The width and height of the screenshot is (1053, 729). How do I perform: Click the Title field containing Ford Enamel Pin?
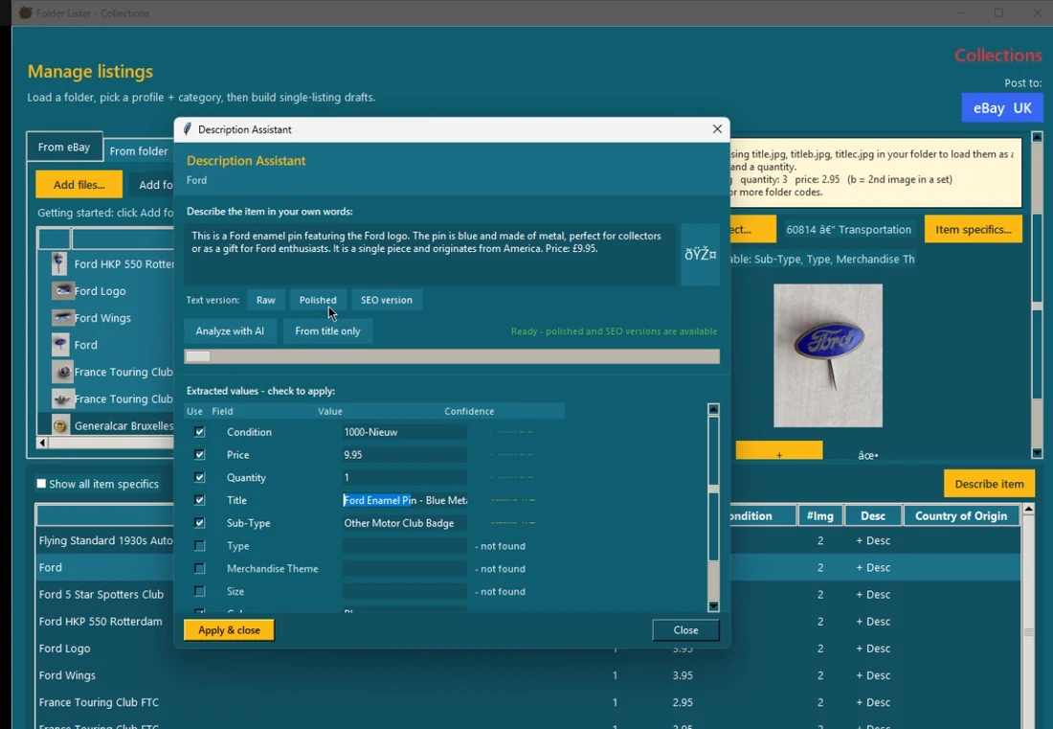point(403,500)
